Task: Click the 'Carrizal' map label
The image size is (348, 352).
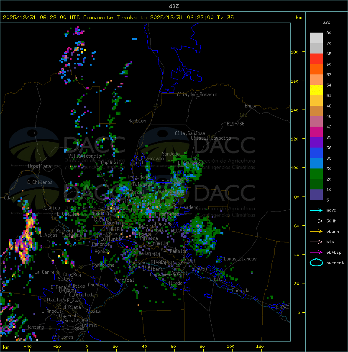Action: pyautogui.click(x=124, y=280)
